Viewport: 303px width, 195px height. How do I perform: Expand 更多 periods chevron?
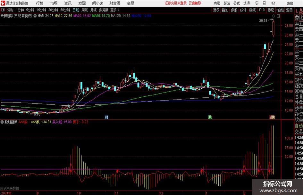118,10
